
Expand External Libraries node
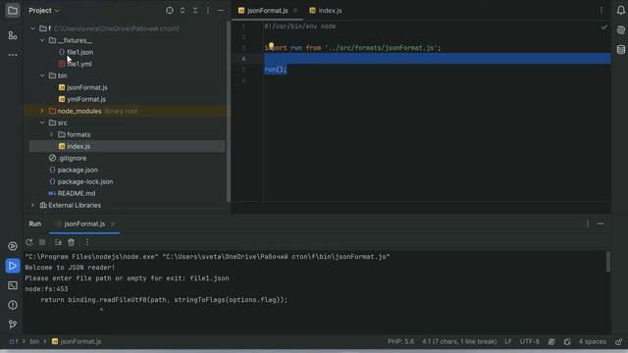33,205
